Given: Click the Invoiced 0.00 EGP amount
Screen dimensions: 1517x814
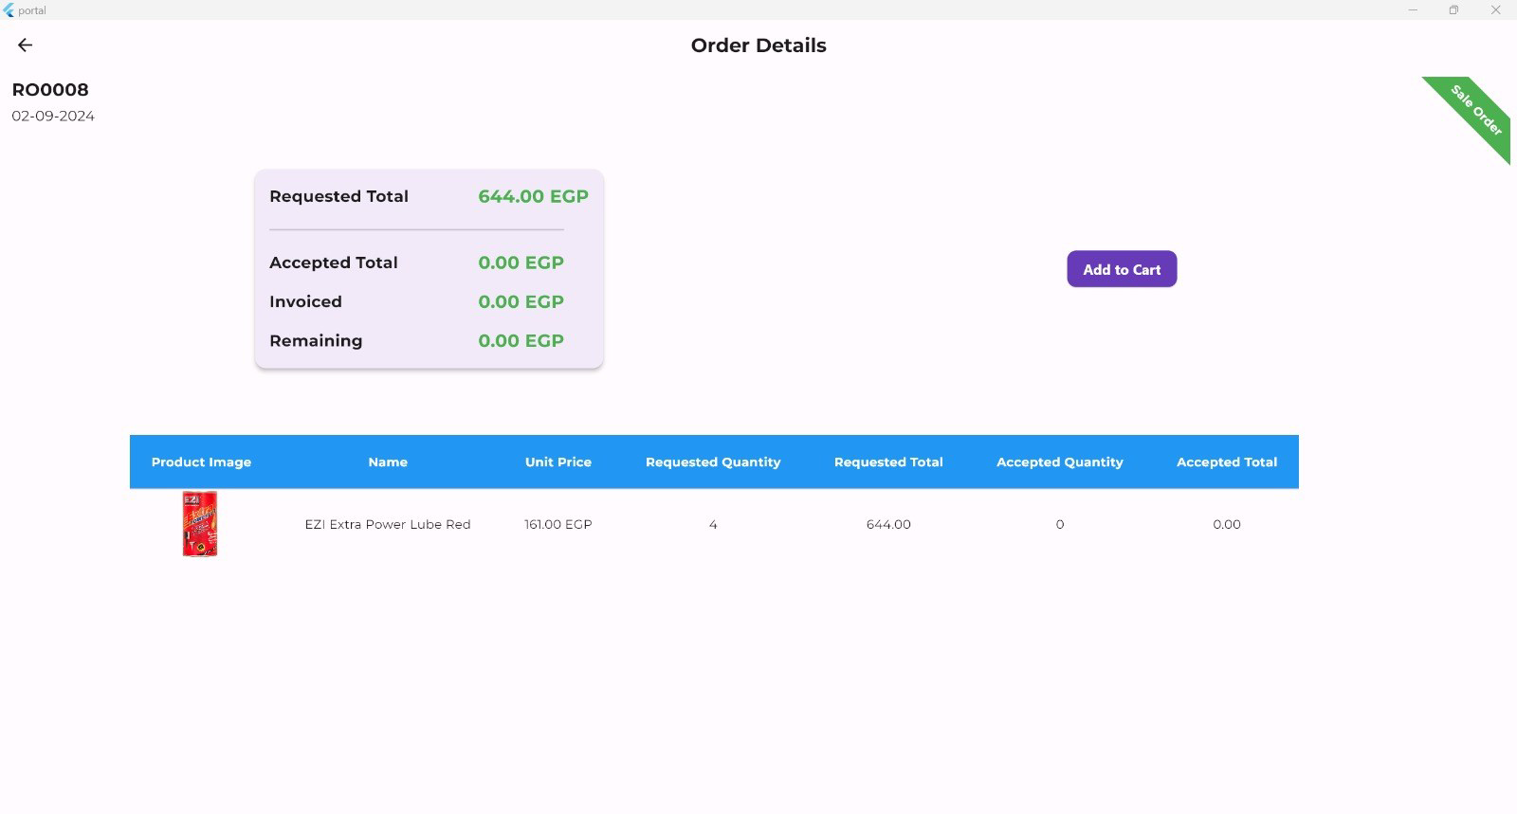Looking at the screenshot, I should [x=521, y=301].
